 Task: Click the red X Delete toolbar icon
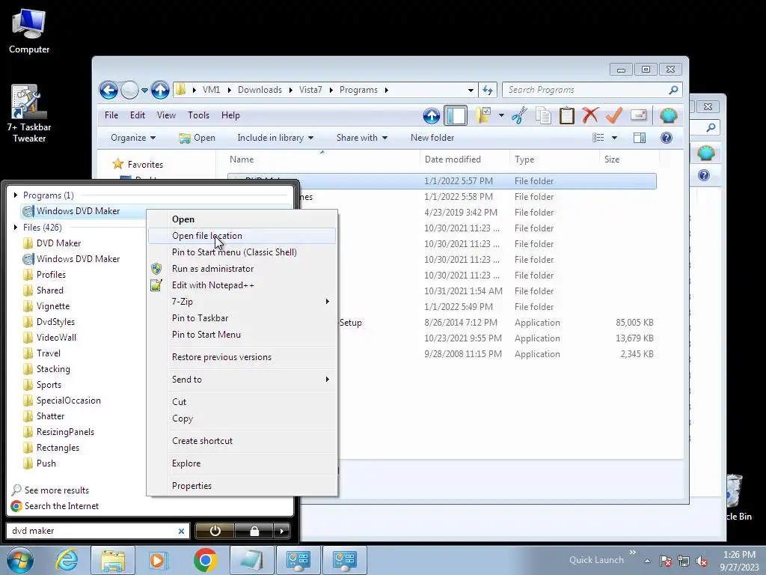pyautogui.click(x=590, y=116)
